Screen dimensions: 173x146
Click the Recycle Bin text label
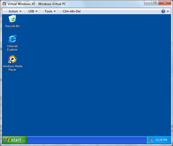coord(13,26)
